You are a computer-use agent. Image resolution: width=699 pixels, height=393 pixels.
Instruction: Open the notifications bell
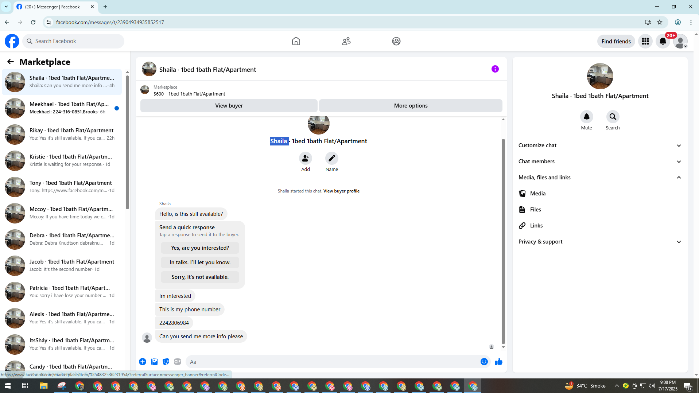tap(663, 41)
